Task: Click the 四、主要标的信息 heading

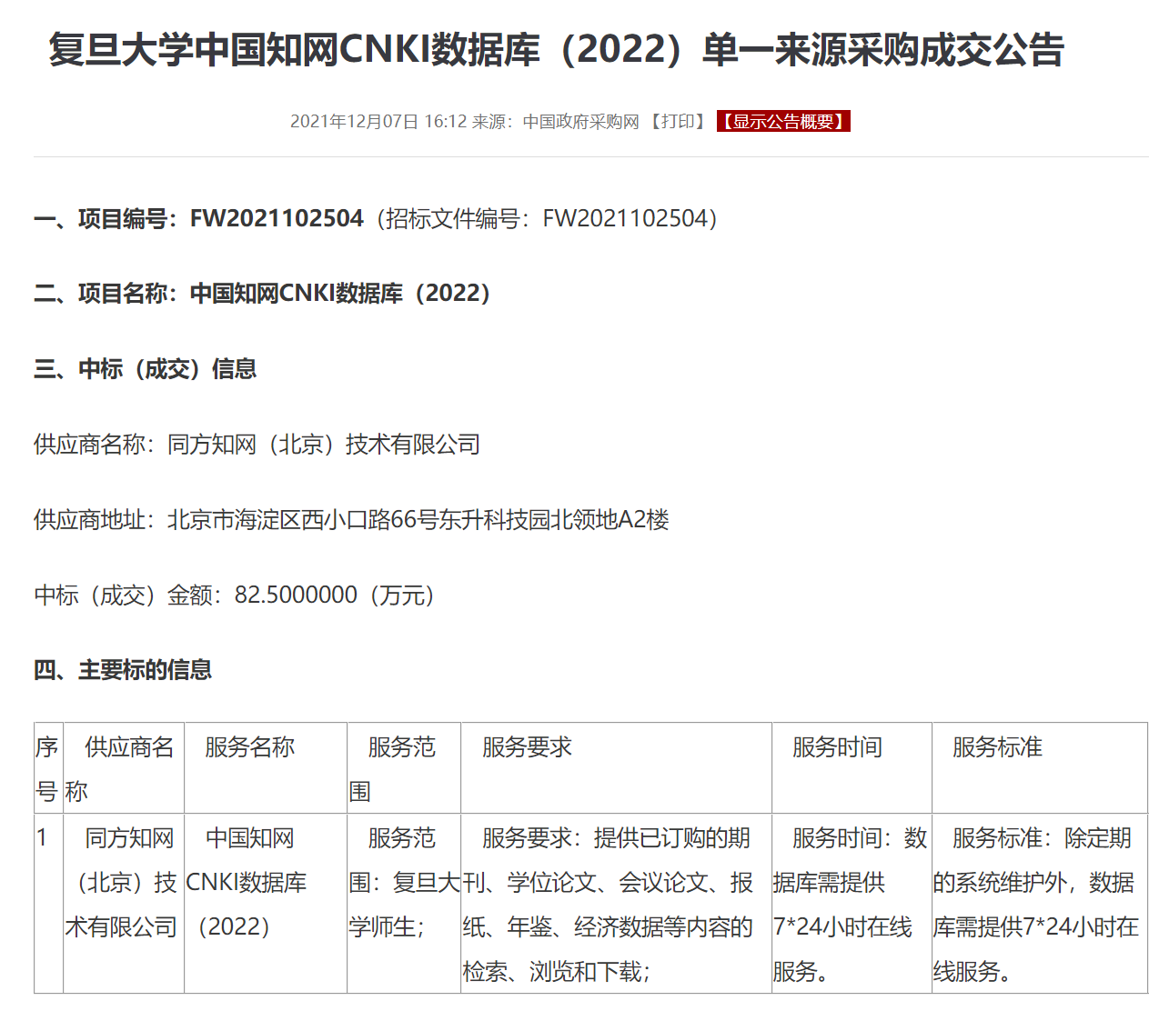Action: 123,670
